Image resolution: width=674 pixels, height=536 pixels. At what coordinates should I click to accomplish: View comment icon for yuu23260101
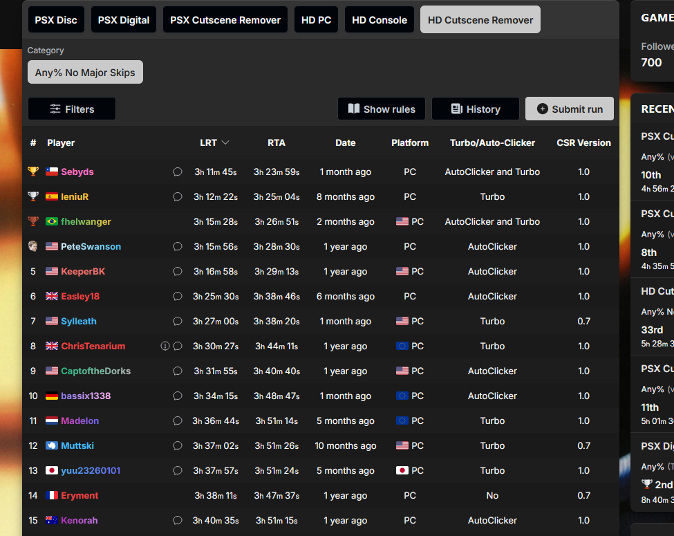click(178, 470)
